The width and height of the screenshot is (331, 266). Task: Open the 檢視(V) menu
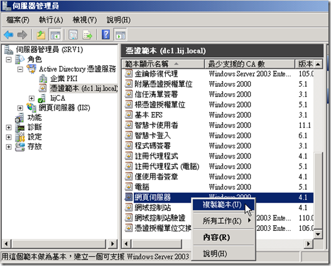click(x=85, y=20)
